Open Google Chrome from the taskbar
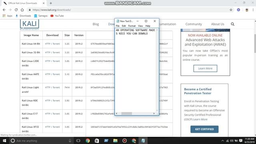The height and width of the screenshot is (144, 256). point(88,140)
